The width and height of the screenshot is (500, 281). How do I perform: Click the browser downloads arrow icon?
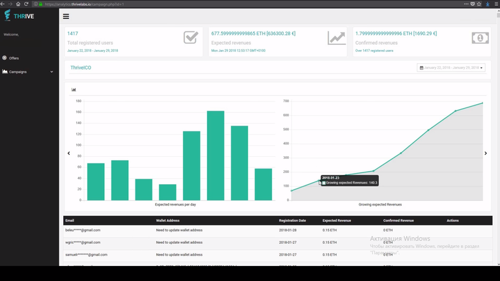point(488,4)
